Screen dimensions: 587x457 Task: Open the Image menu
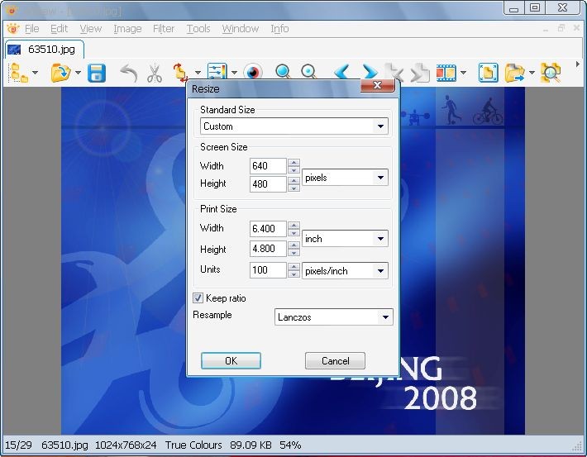pos(127,28)
